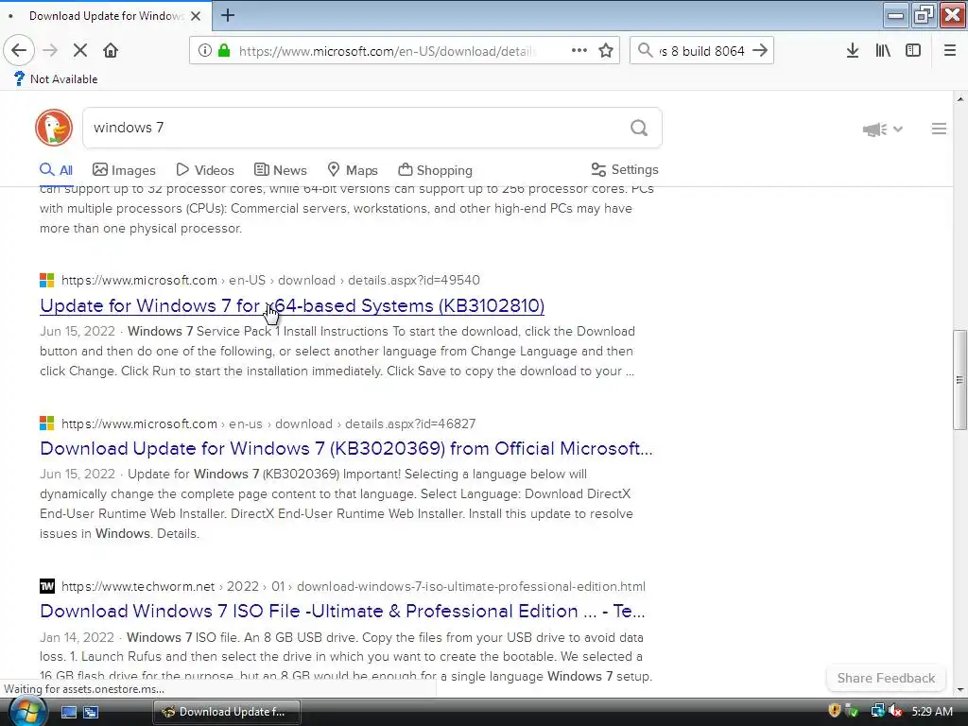Viewport: 968px width, 726px height.
Task: Switch to the News tab
Action: 280,170
